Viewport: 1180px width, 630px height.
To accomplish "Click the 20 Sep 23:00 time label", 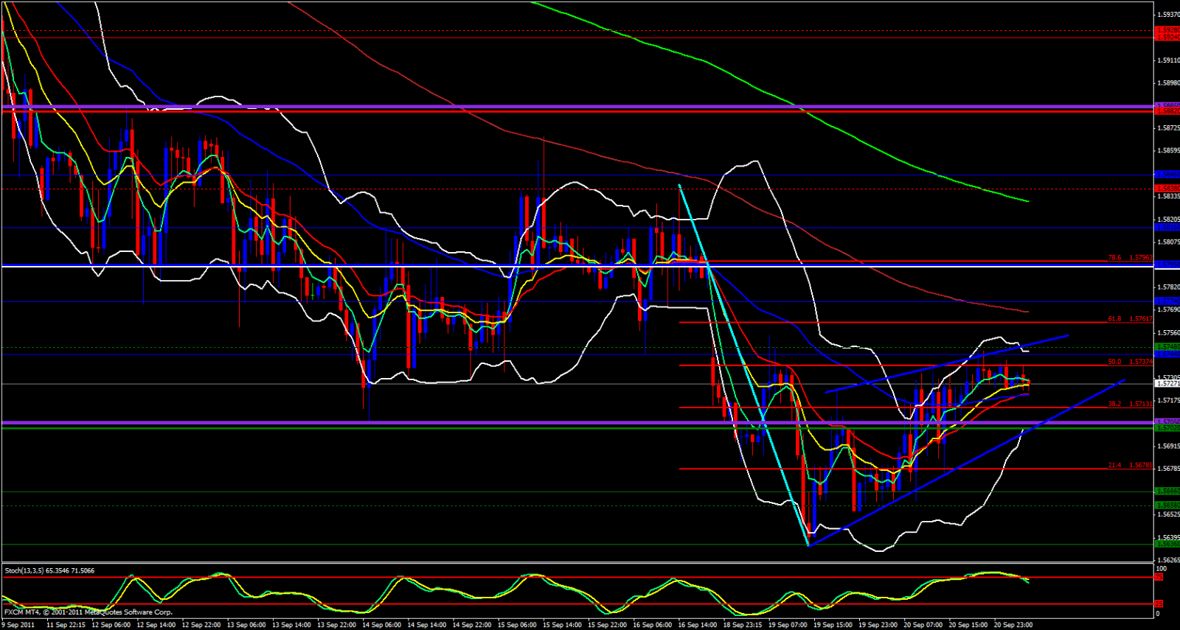I will [x=1013, y=625].
